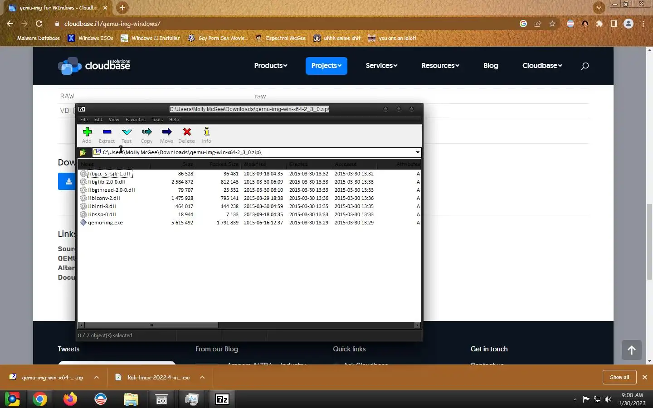Click the 7-Zip horizontal scrollbar thumb
Image resolution: width=653 pixels, height=408 pixels.
[x=151, y=325]
